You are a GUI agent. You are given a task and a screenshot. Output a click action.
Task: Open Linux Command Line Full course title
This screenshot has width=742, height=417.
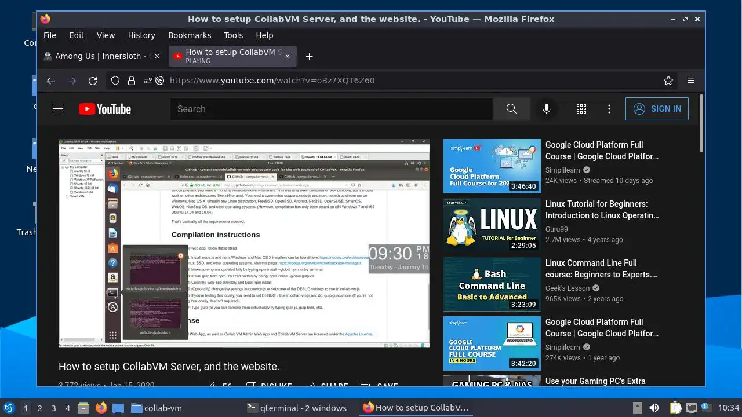(x=602, y=269)
